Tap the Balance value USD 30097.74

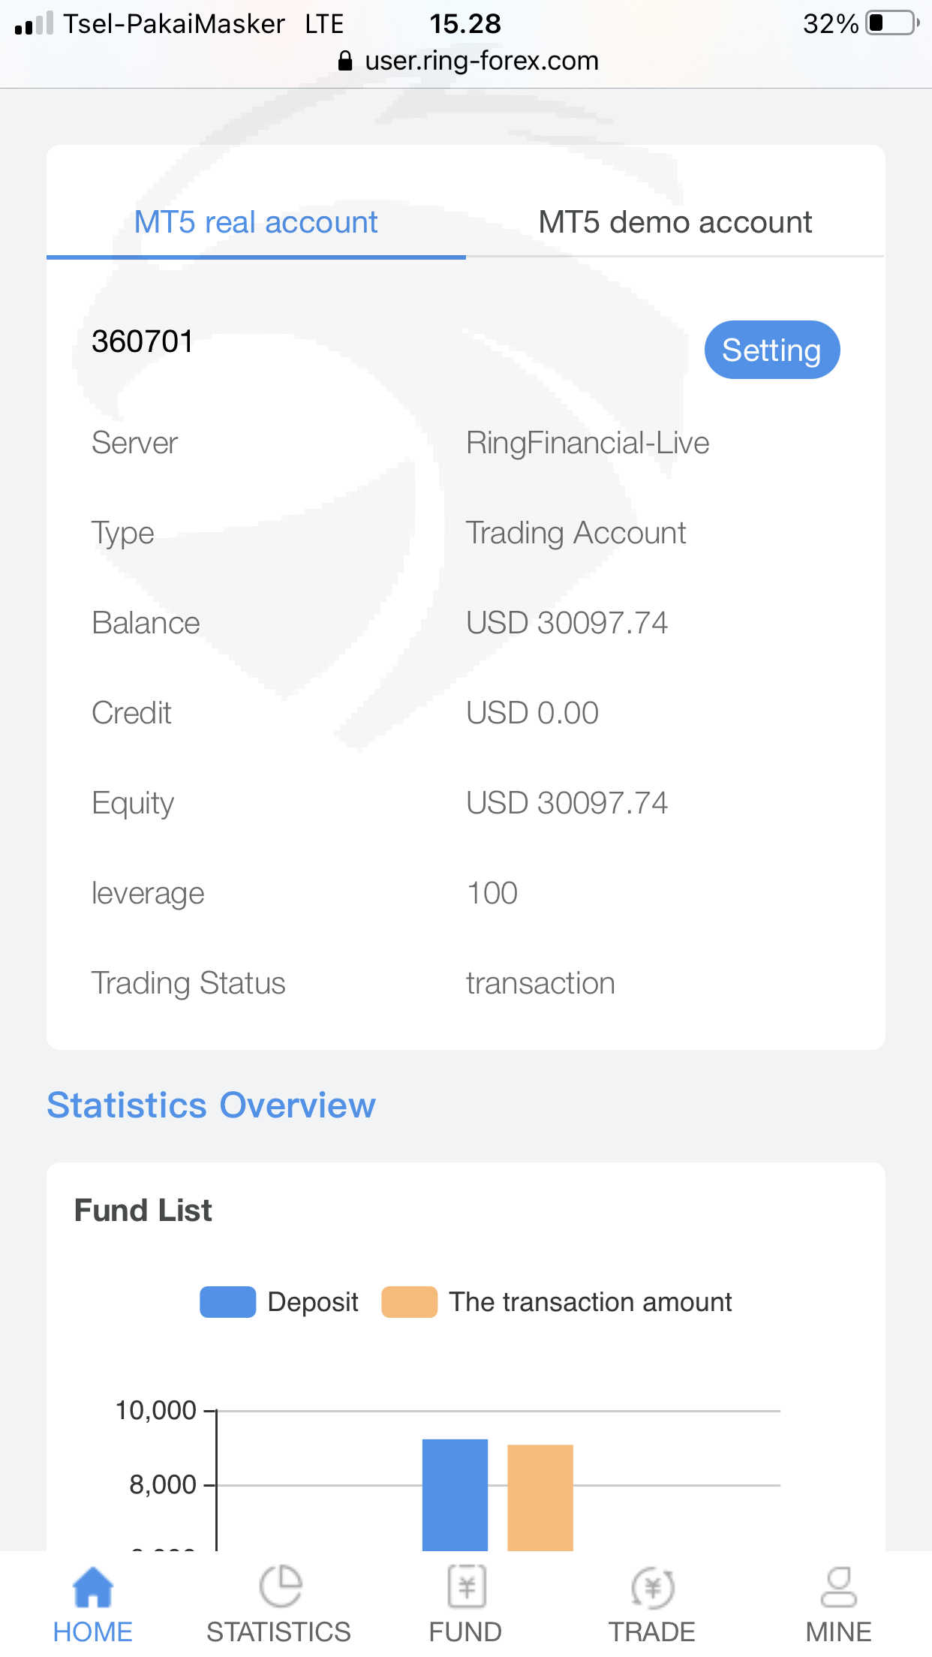point(567,623)
